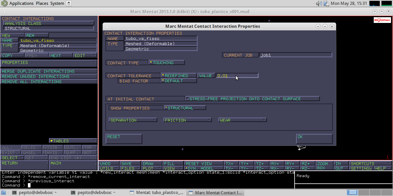Click the show-desktop icon in bottom taskbar
Viewport: 393px width, 196px height.
[3, 193]
